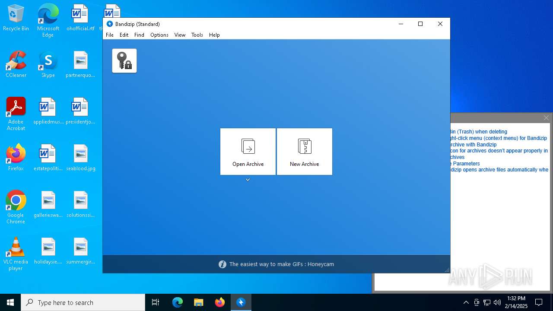Open the 'opens archive files automatically' link

pos(499,170)
